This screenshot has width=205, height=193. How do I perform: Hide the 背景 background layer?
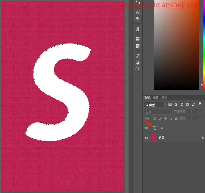click(147, 138)
